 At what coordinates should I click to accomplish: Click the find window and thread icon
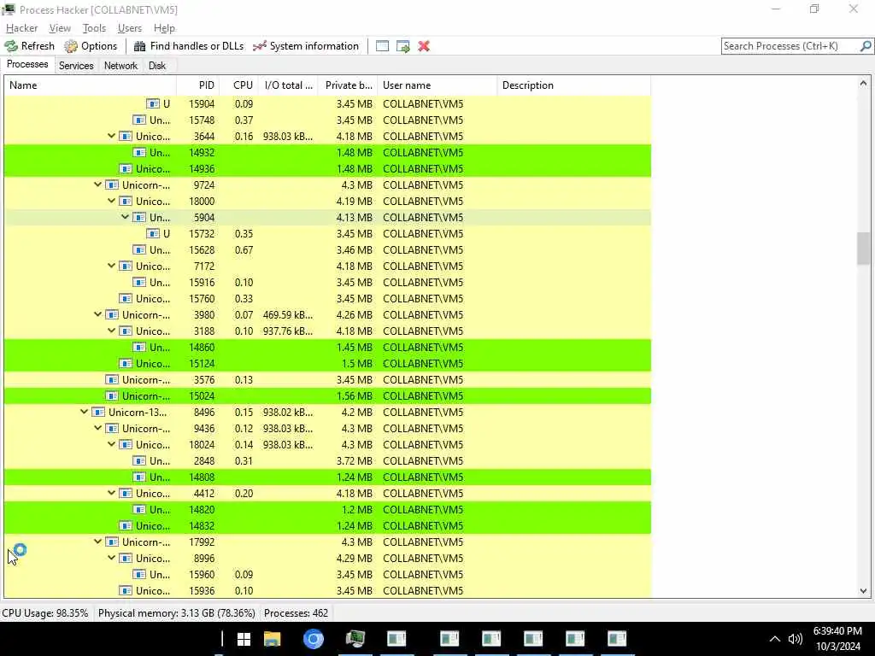pos(403,46)
